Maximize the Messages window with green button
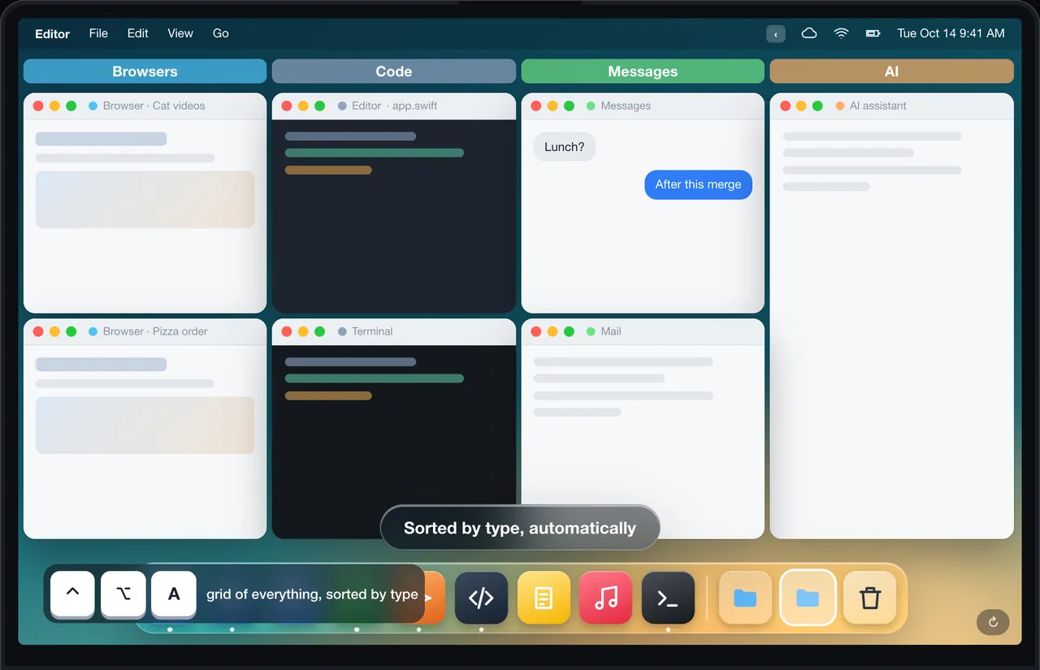Viewport: 1040px width, 670px height. (x=569, y=106)
